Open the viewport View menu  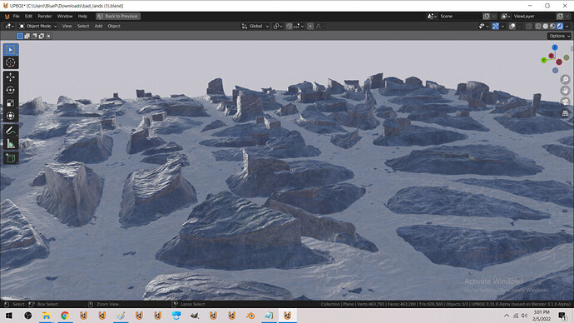point(67,26)
